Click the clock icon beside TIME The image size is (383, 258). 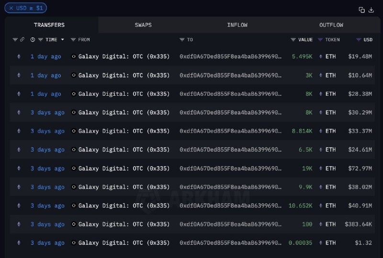click(x=33, y=40)
